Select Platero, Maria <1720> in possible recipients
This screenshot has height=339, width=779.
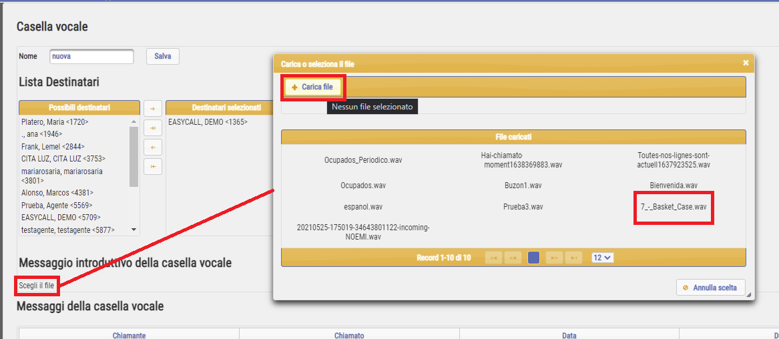point(55,122)
